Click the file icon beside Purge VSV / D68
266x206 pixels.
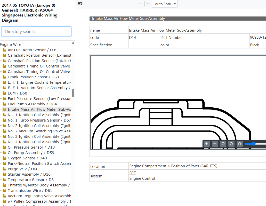pos(5,169)
